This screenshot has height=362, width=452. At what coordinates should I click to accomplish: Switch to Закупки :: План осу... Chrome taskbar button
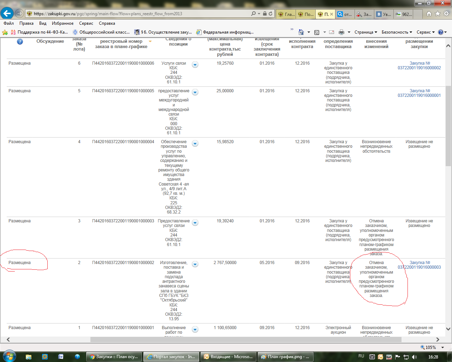point(114,357)
